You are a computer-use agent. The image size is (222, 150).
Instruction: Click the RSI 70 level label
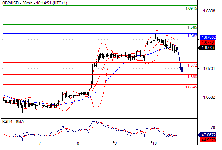coord(213,128)
